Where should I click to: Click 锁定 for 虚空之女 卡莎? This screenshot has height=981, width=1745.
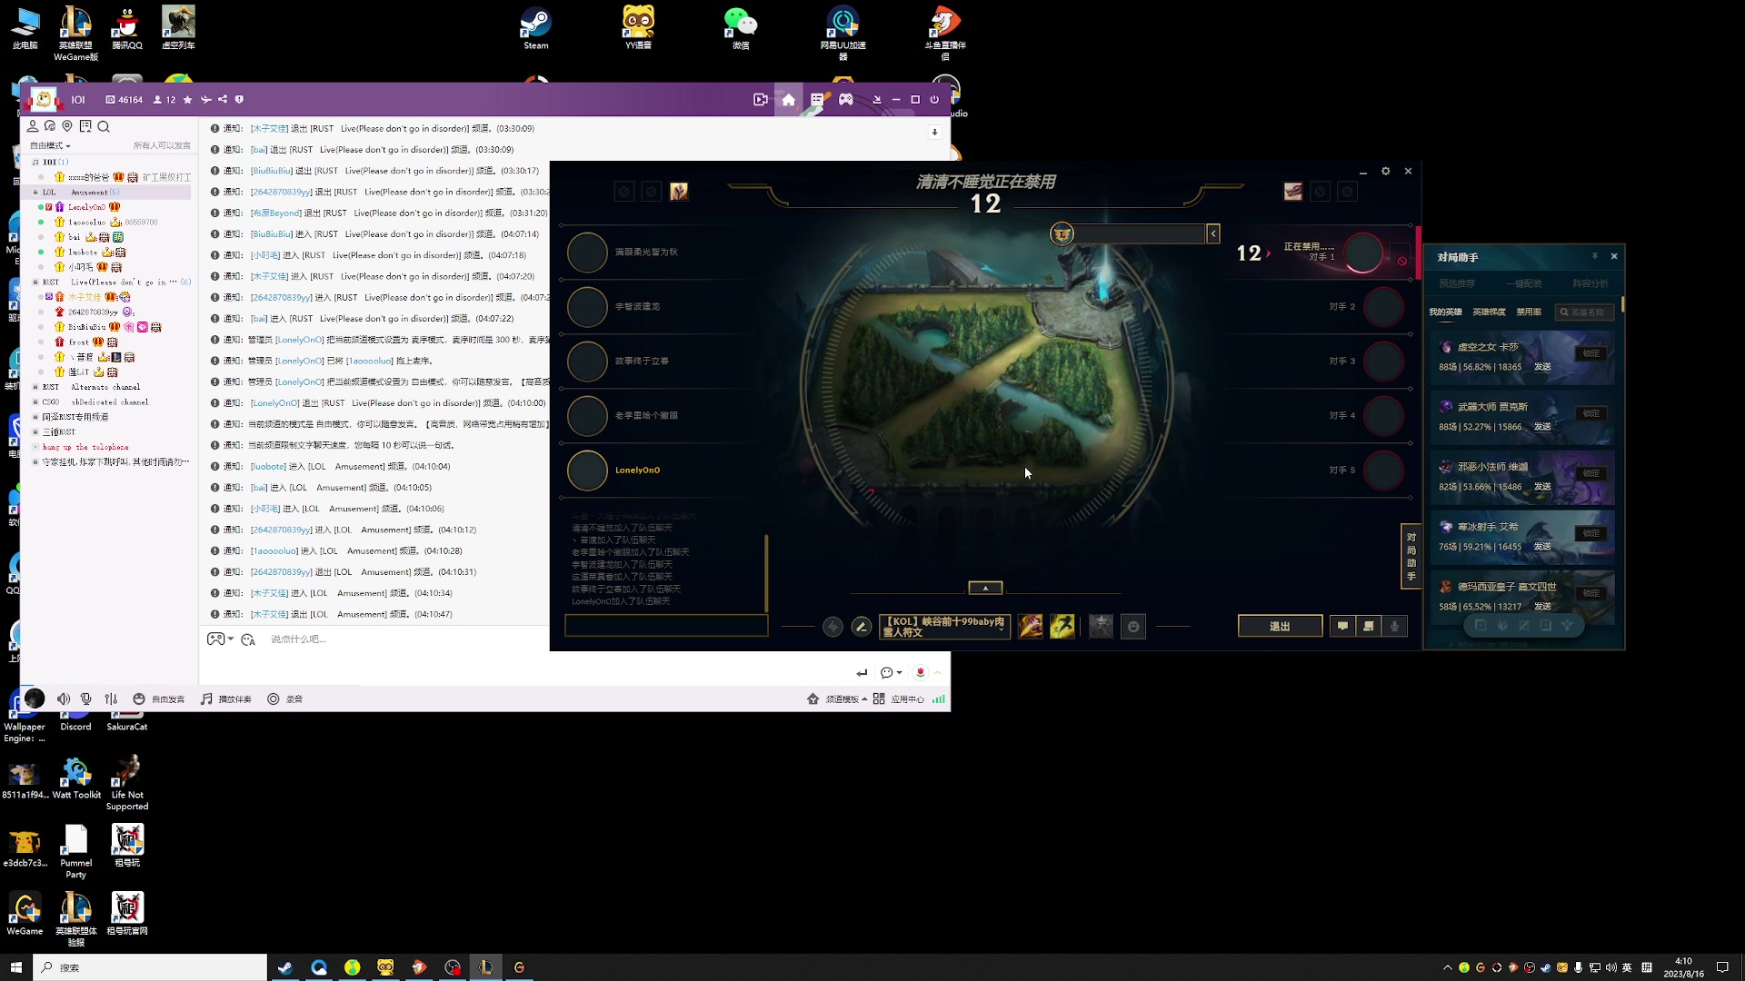coord(1591,353)
